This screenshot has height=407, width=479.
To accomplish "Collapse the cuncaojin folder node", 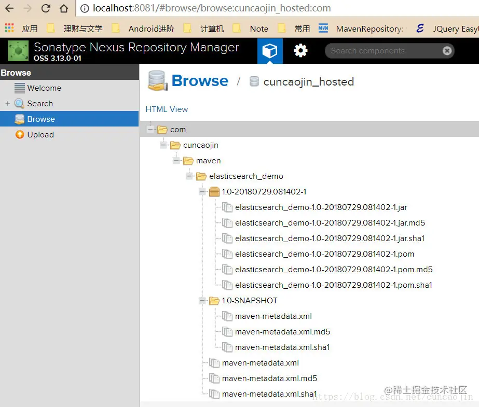I will 163,145.
